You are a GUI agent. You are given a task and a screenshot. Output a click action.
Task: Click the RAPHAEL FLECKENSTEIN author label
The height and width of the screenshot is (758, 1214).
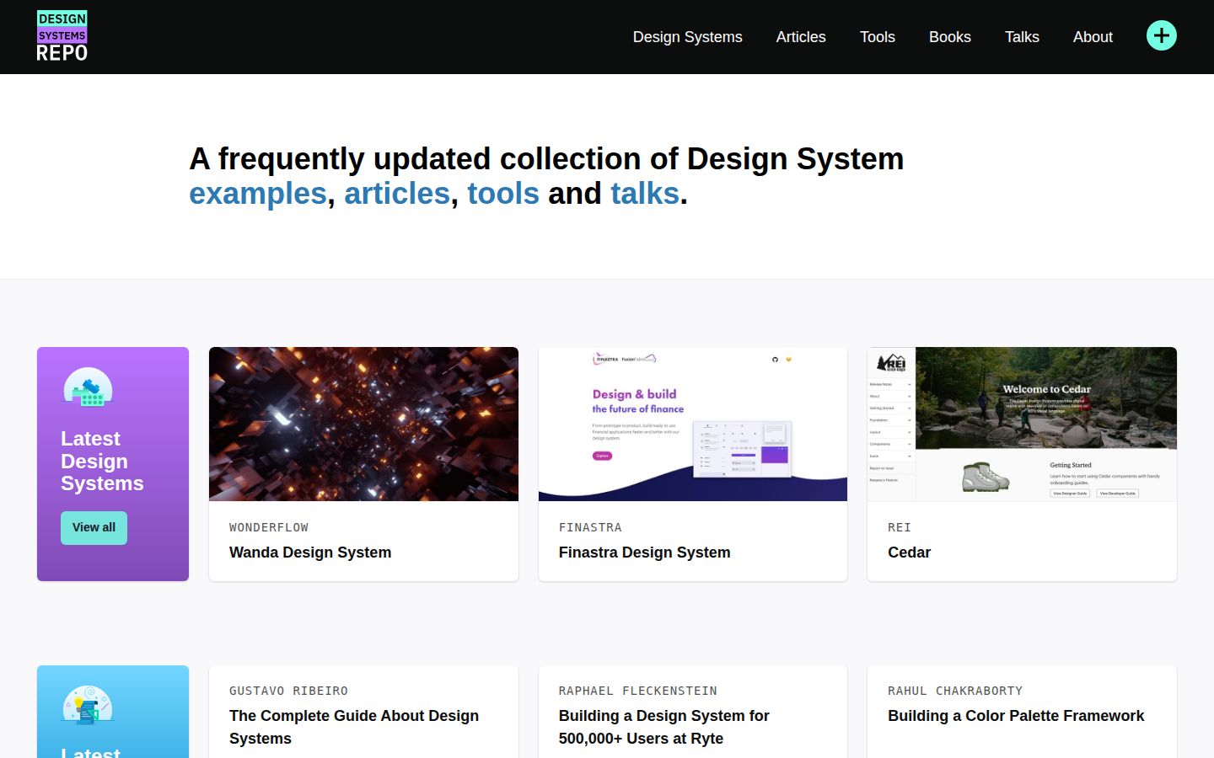638,691
